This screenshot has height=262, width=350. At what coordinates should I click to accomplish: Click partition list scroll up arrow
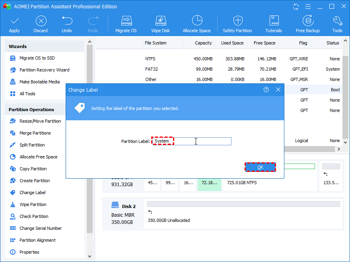tap(345, 41)
